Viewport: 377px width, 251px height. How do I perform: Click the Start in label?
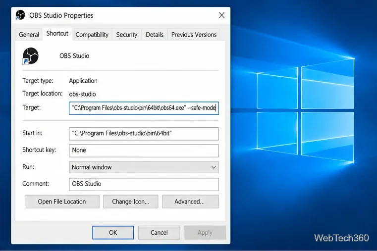click(32, 133)
